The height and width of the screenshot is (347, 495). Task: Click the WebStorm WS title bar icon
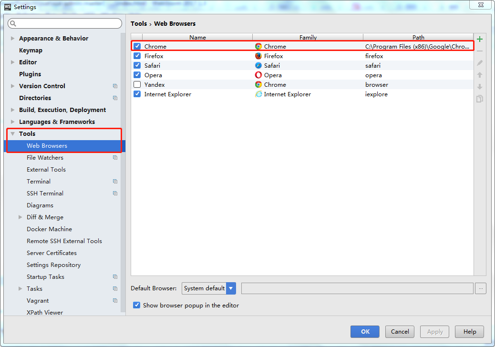8,7
